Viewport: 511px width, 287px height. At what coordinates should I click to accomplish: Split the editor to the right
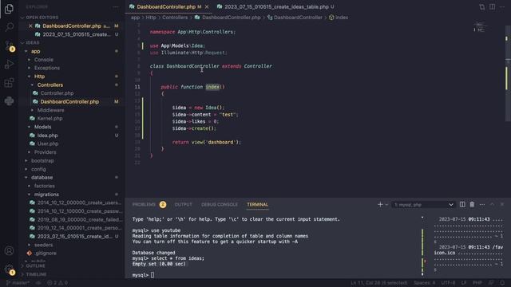(x=492, y=7)
